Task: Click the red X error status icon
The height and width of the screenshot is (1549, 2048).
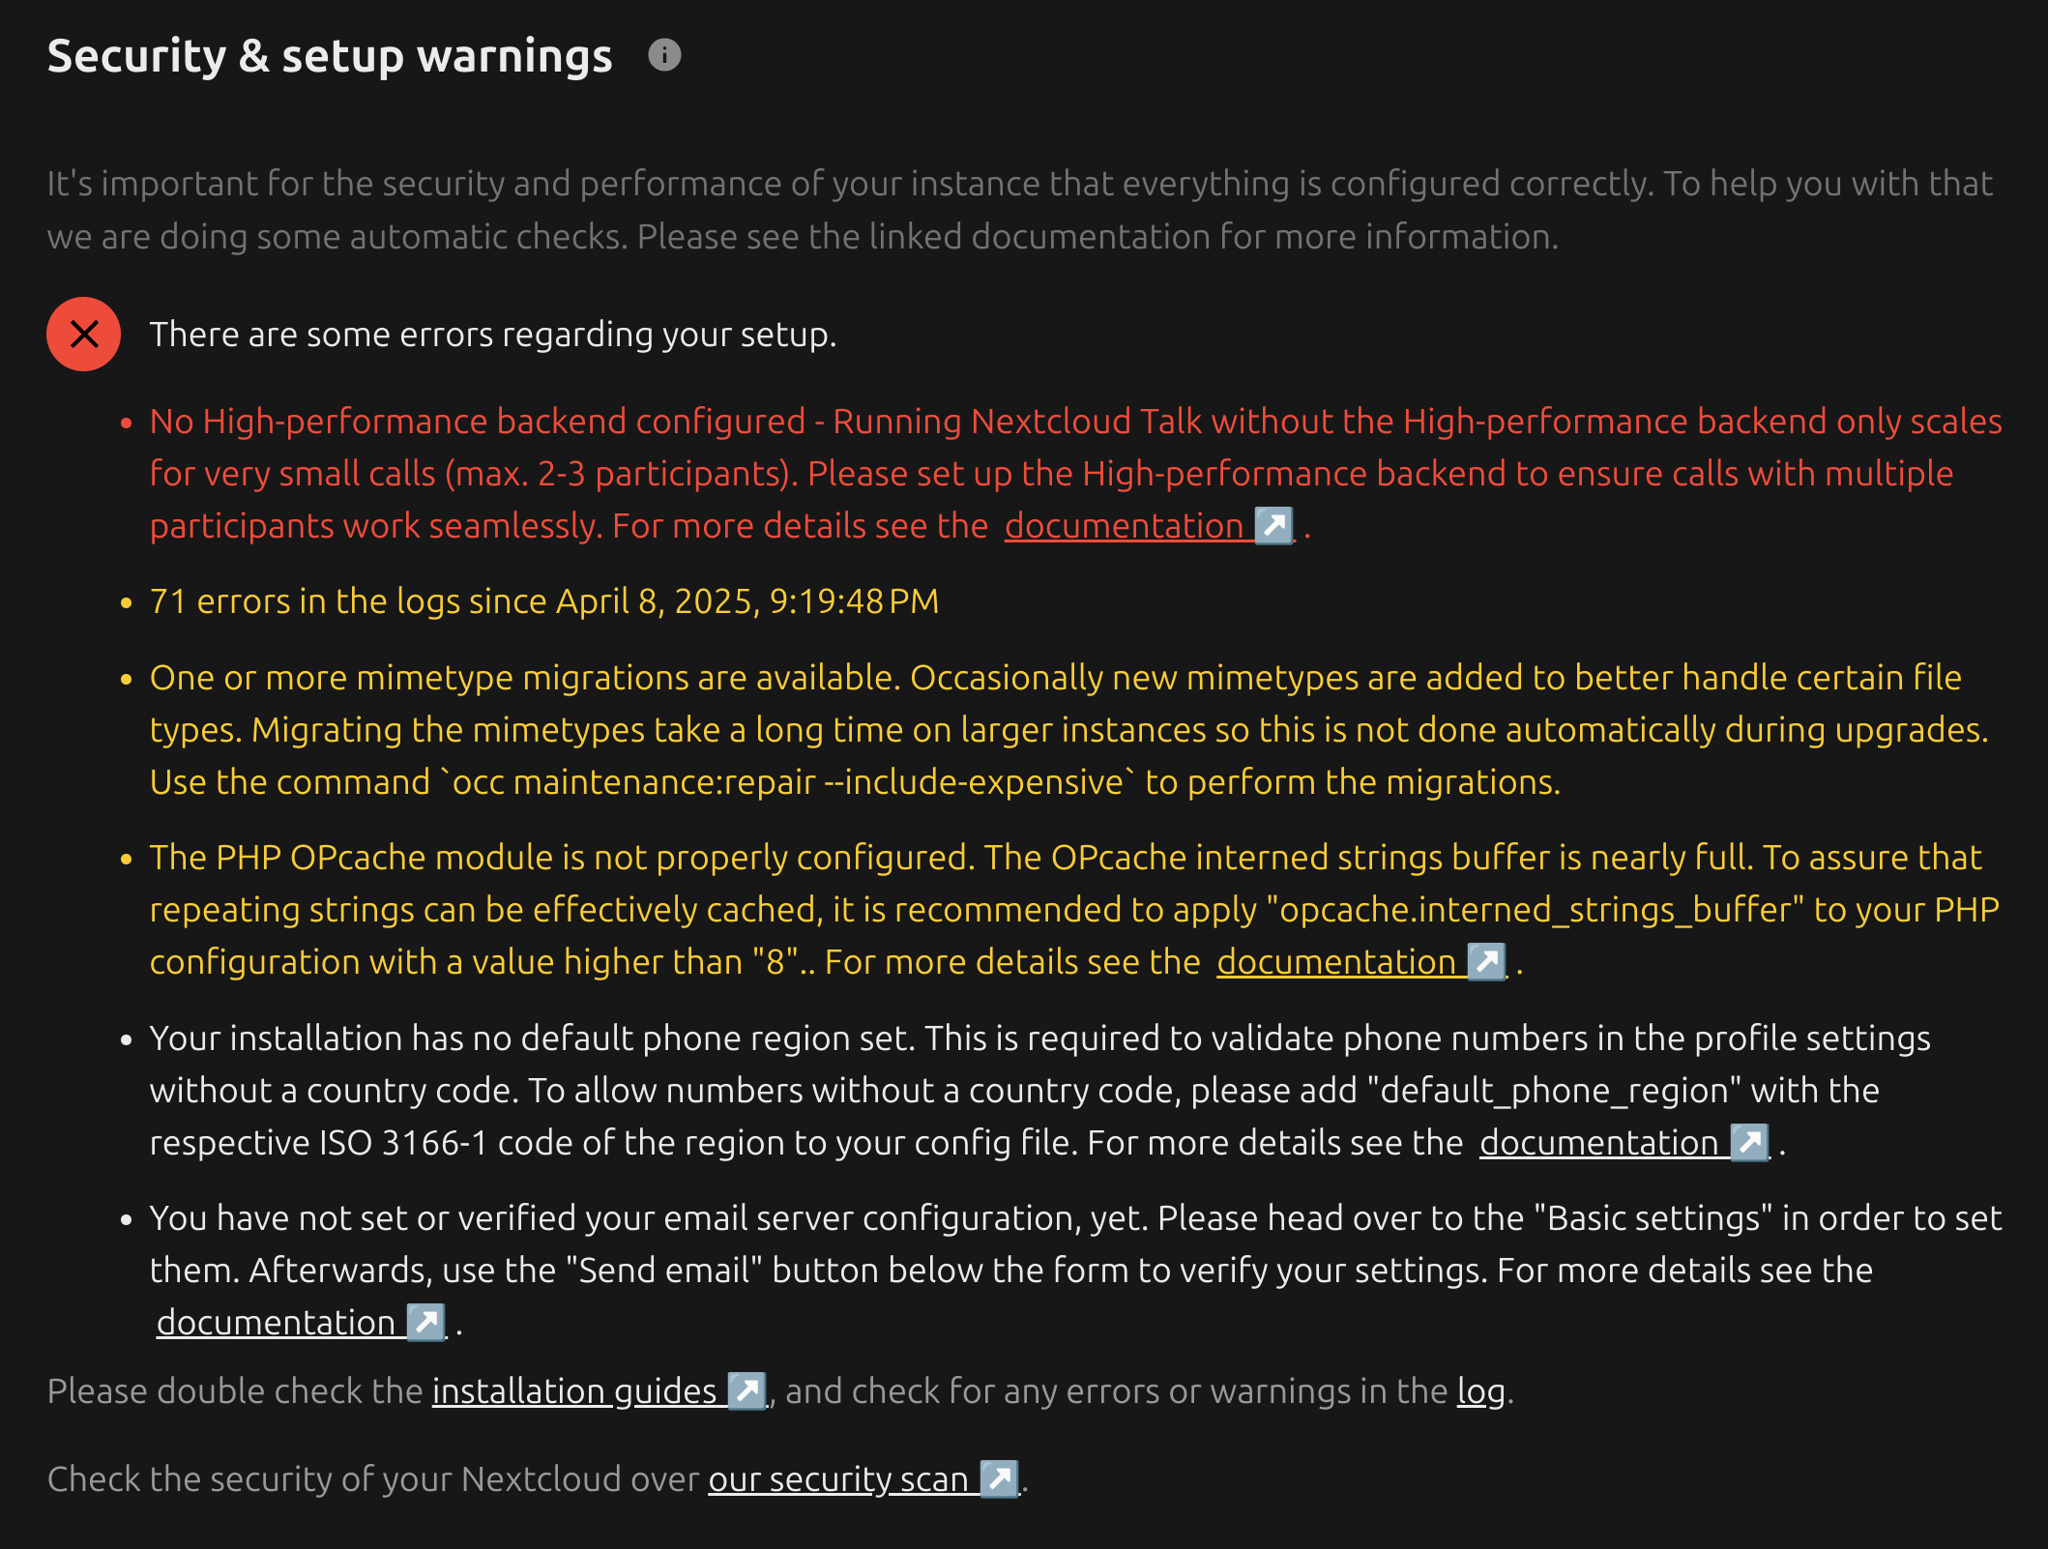Action: pyautogui.click(x=84, y=334)
